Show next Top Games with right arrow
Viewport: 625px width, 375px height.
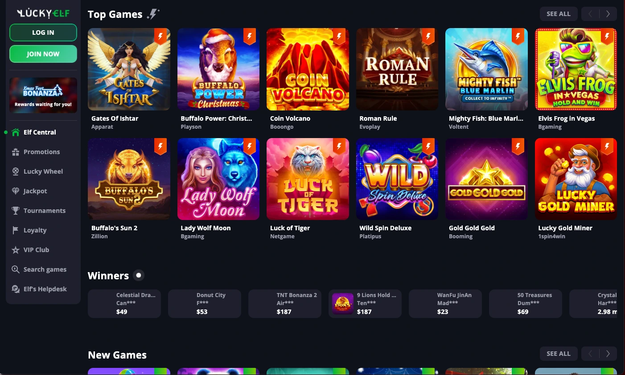608,14
